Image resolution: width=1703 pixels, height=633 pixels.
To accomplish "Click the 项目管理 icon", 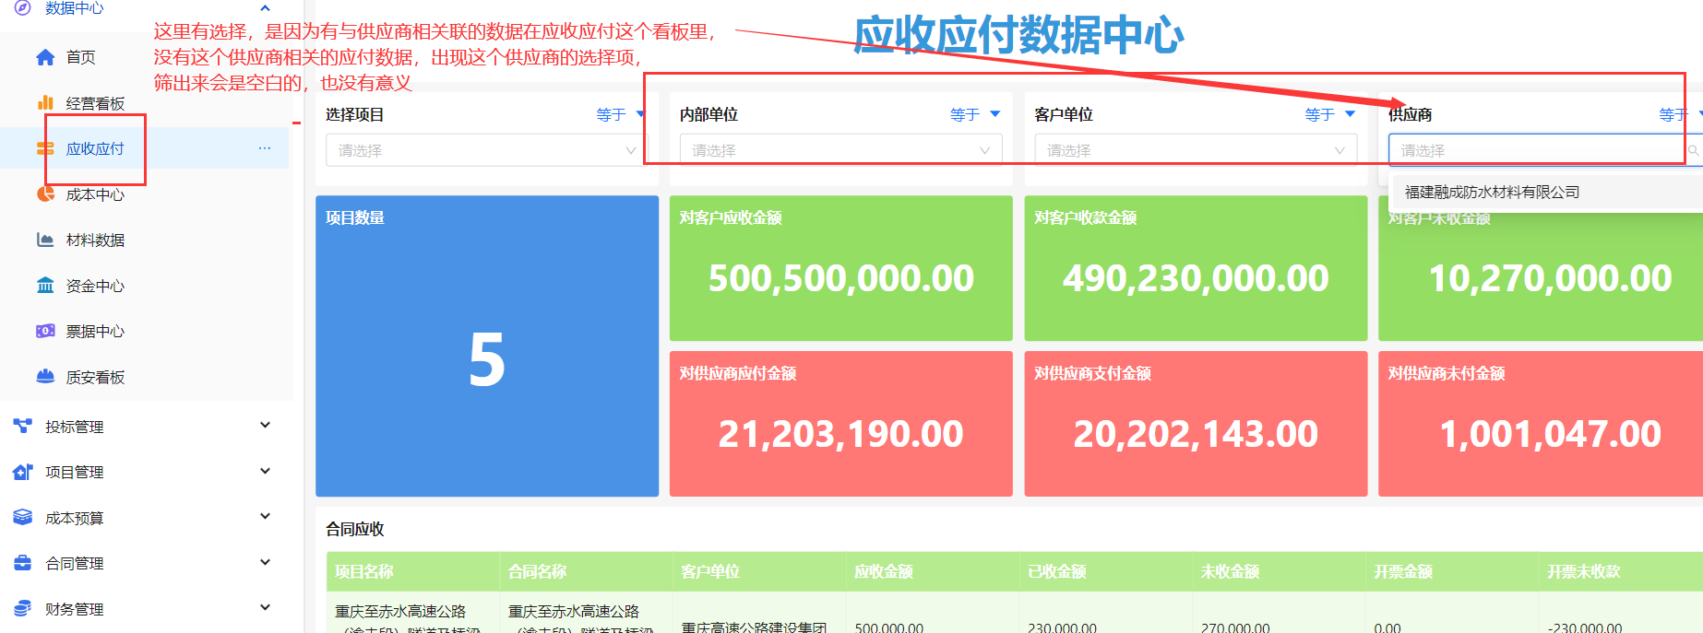I will (x=23, y=472).
